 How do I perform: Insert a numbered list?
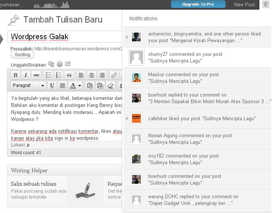59,75
